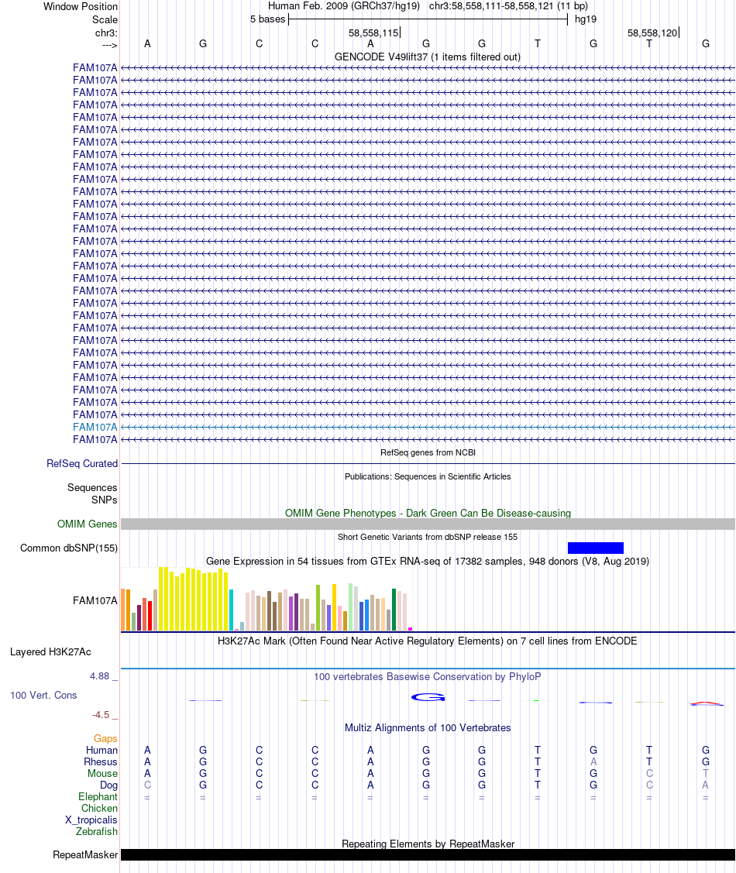Click the 'Human Feb. 2009 (GRCh37/hg19)' assembly text
The height and width of the screenshot is (873, 736).
pos(343,6)
